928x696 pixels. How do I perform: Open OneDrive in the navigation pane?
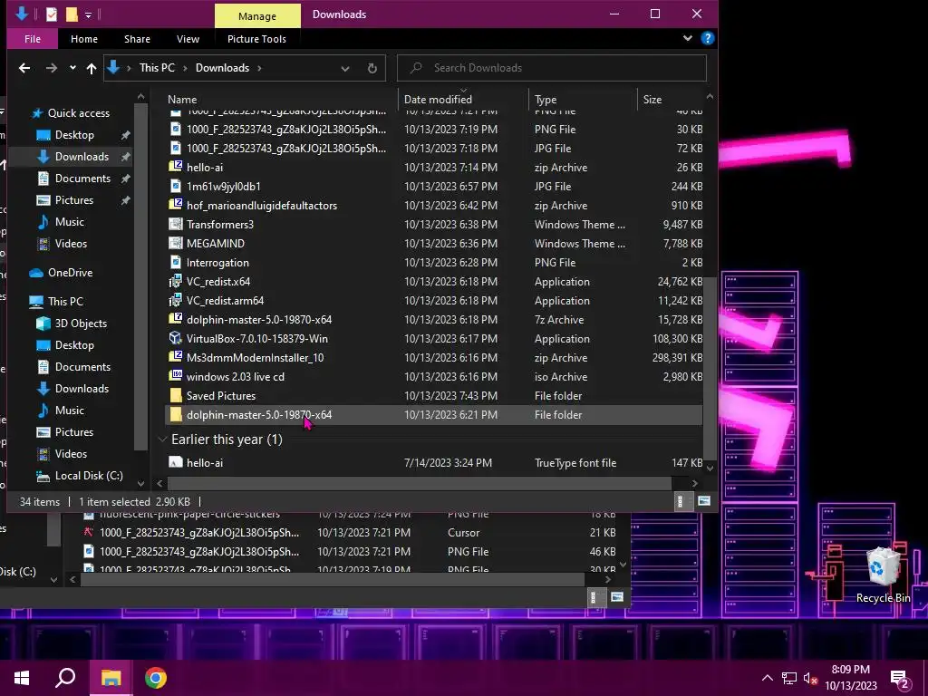click(x=70, y=273)
